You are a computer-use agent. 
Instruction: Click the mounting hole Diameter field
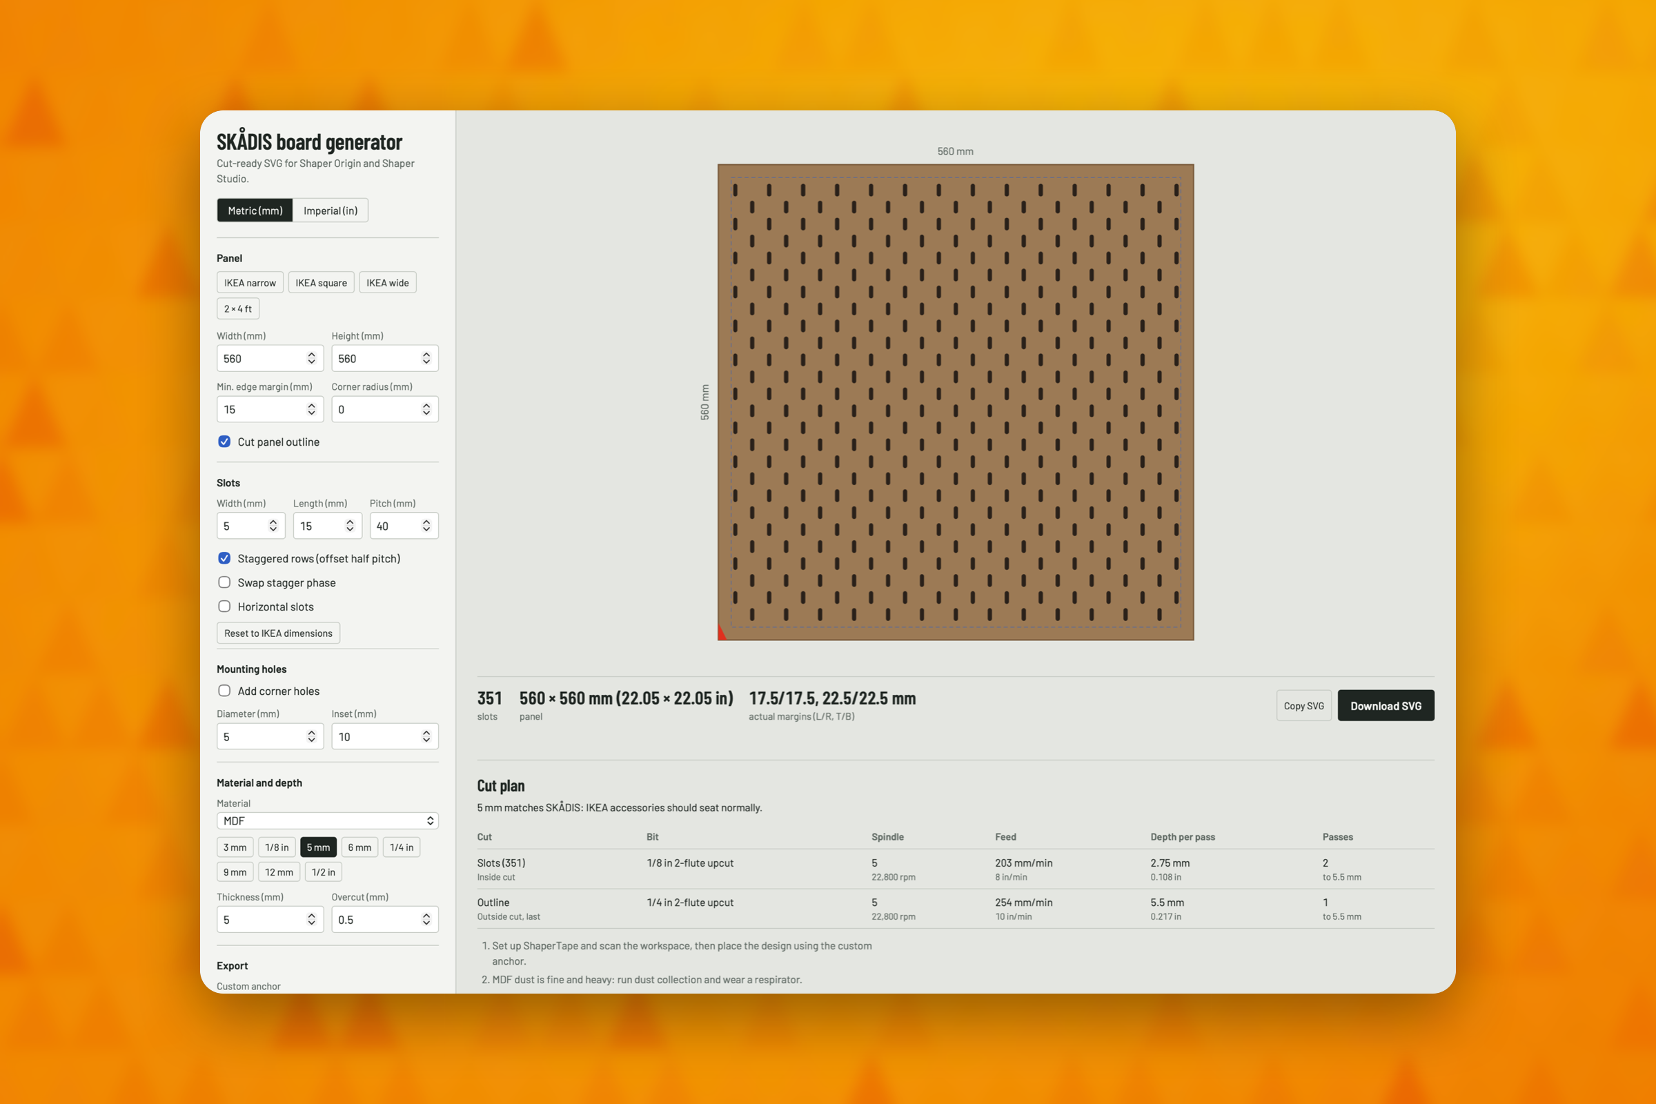(270, 736)
